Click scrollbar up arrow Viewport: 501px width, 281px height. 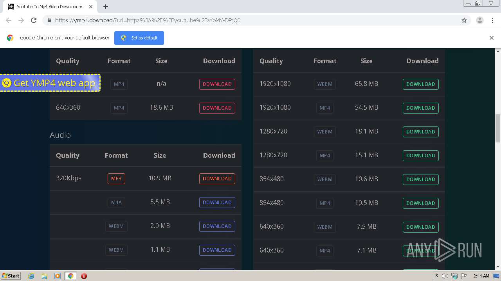(x=498, y=51)
